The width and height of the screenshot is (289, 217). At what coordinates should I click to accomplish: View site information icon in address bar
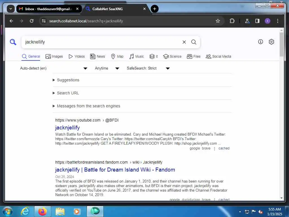tap(44, 21)
